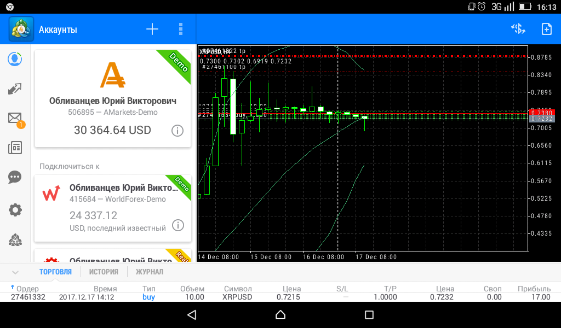This screenshot has height=328, width=561.
Task: Open the chat bubble sidebar icon
Action: click(15, 177)
